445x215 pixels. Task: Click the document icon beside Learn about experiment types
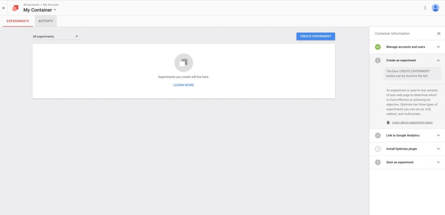(x=388, y=123)
